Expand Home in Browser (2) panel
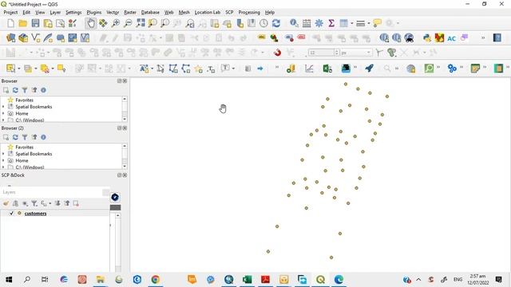The height and width of the screenshot is (287, 511). (x=3, y=161)
